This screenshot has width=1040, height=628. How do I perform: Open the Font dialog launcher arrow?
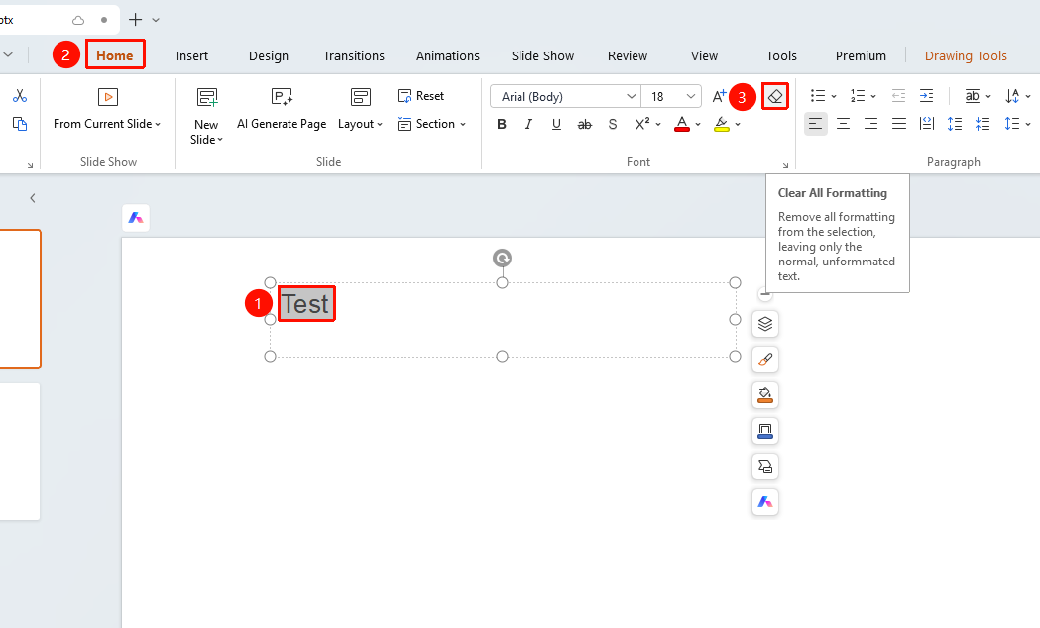pos(785,165)
